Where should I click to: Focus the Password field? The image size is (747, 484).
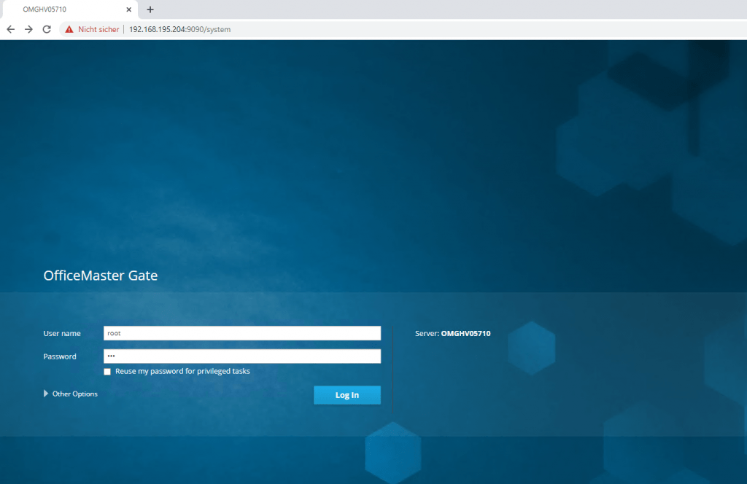[242, 356]
